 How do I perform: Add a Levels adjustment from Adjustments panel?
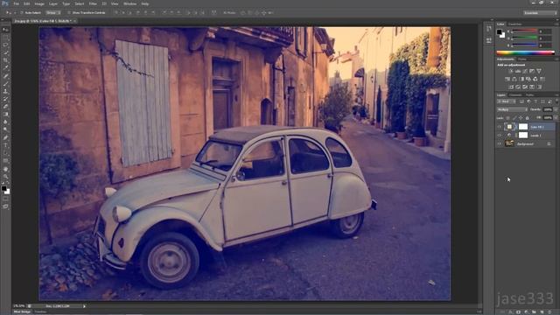pos(518,71)
